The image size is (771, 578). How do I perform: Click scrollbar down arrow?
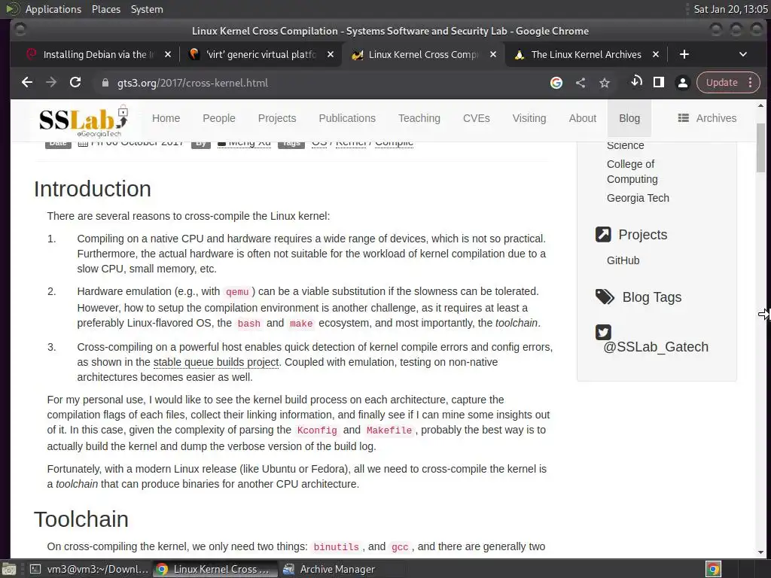click(x=760, y=552)
